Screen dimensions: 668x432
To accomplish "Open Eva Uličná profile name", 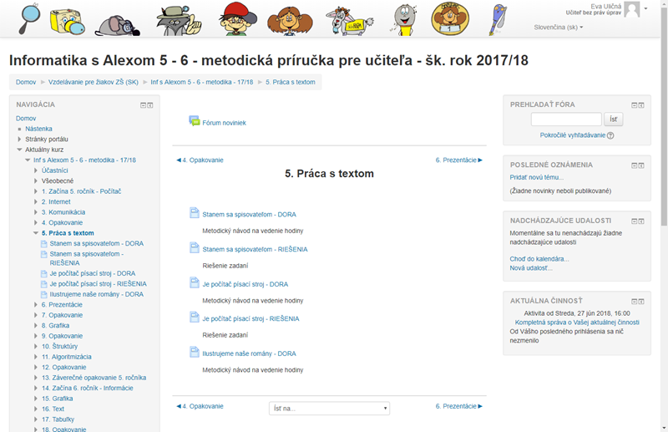I will coord(606,7).
